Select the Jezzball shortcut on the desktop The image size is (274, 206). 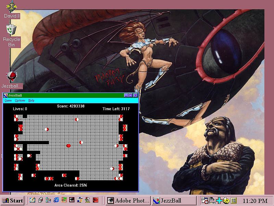[x=12, y=80]
